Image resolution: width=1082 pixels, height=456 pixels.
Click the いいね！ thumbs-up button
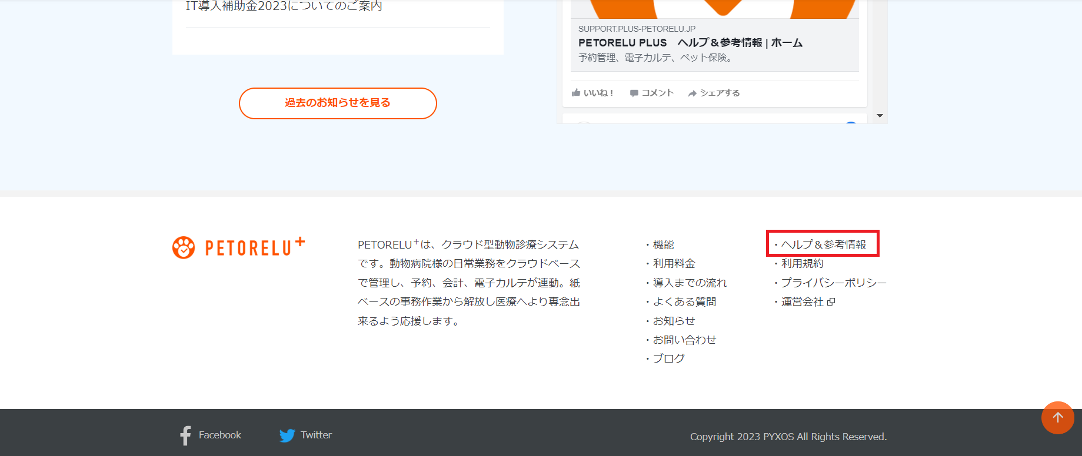[592, 93]
